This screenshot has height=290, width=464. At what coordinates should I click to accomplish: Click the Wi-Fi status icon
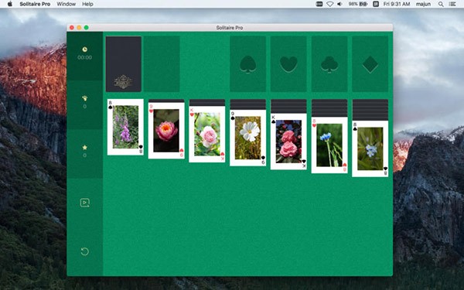[x=329, y=4]
